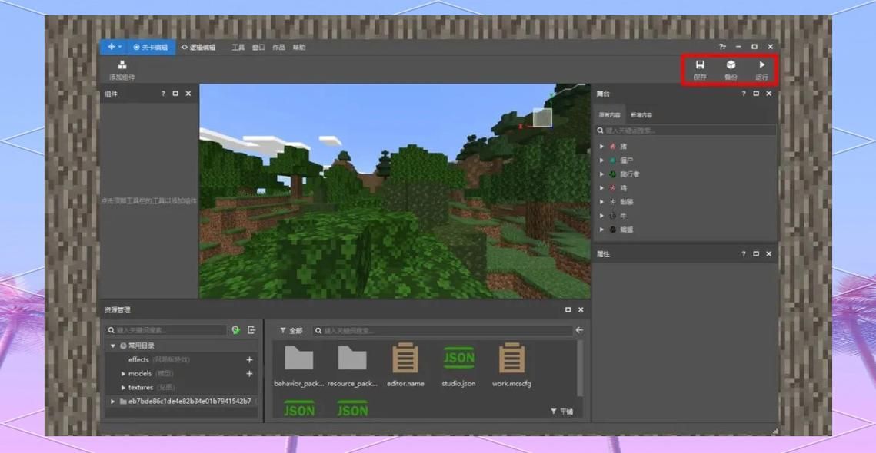Expand the 骷髅 entity row
This screenshot has height=453, width=876.
pyautogui.click(x=601, y=202)
